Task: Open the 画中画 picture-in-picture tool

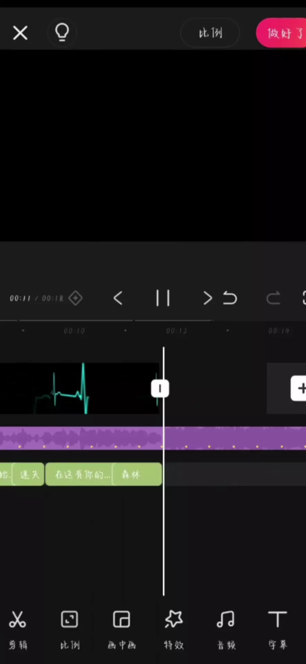Action: pyautogui.click(x=122, y=629)
